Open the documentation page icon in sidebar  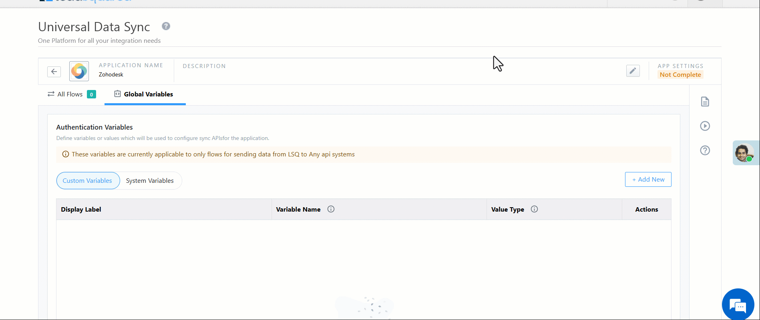pyautogui.click(x=705, y=102)
